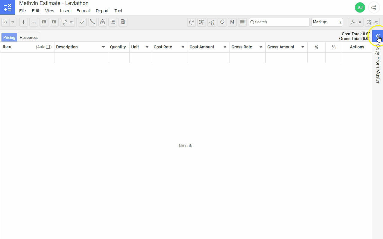The height and width of the screenshot is (239, 383).
Task: Toggle the Auto checkbox in Item column
Action: [x=48, y=47]
